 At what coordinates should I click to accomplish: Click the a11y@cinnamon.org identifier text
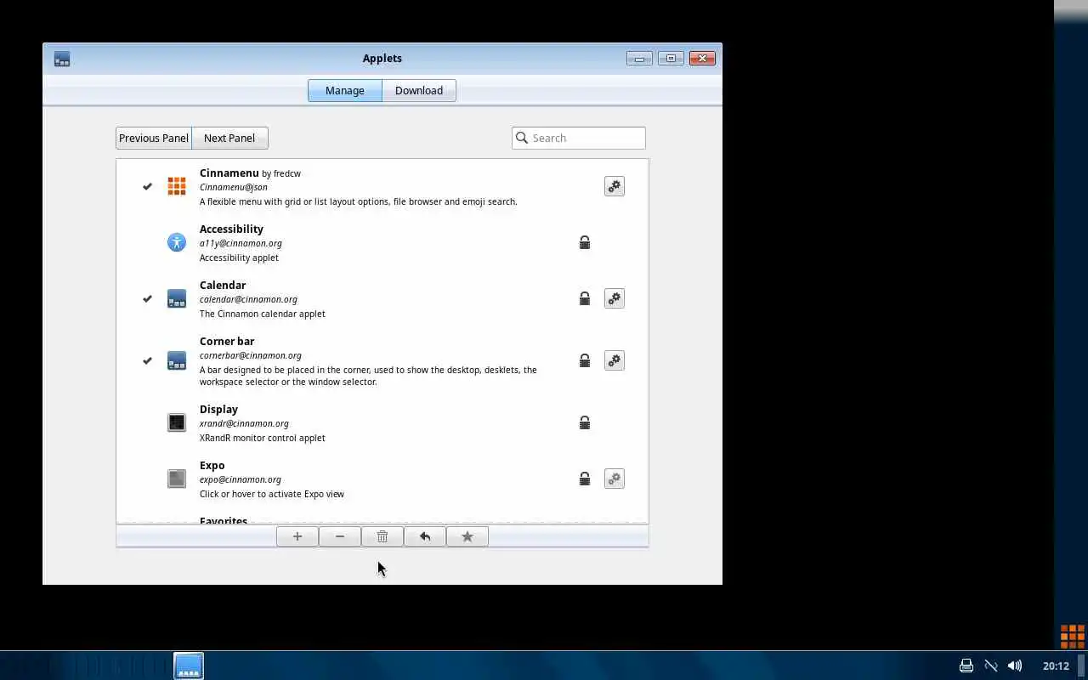(241, 243)
